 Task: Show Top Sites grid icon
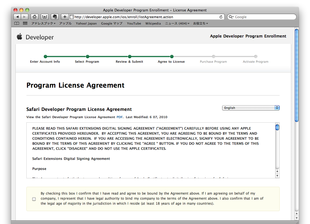pyautogui.click(x=25, y=24)
